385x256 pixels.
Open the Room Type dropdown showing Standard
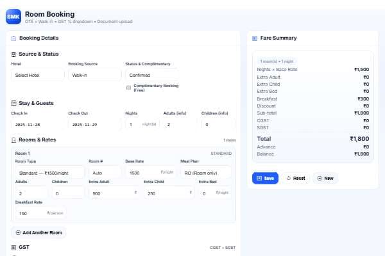[x=49, y=173]
